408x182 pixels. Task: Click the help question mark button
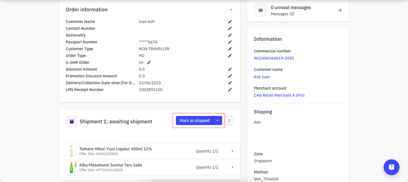(x=391, y=167)
